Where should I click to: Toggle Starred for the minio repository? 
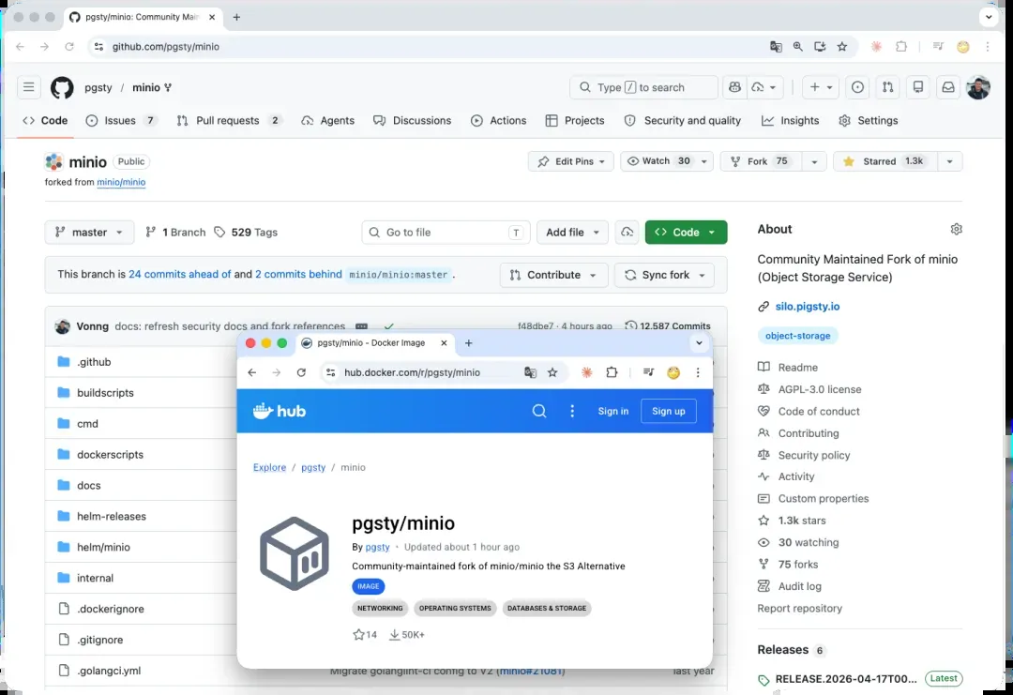point(884,161)
